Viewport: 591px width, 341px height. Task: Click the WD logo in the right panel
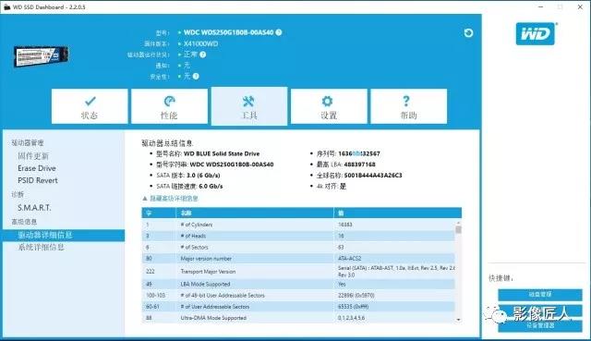click(536, 33)
